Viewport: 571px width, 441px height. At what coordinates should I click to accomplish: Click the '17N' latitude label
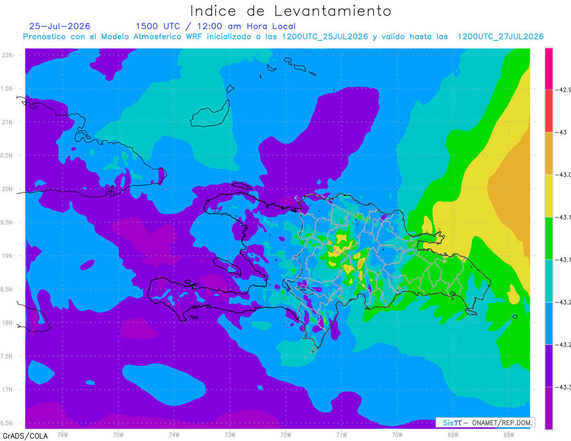point(7,390)
